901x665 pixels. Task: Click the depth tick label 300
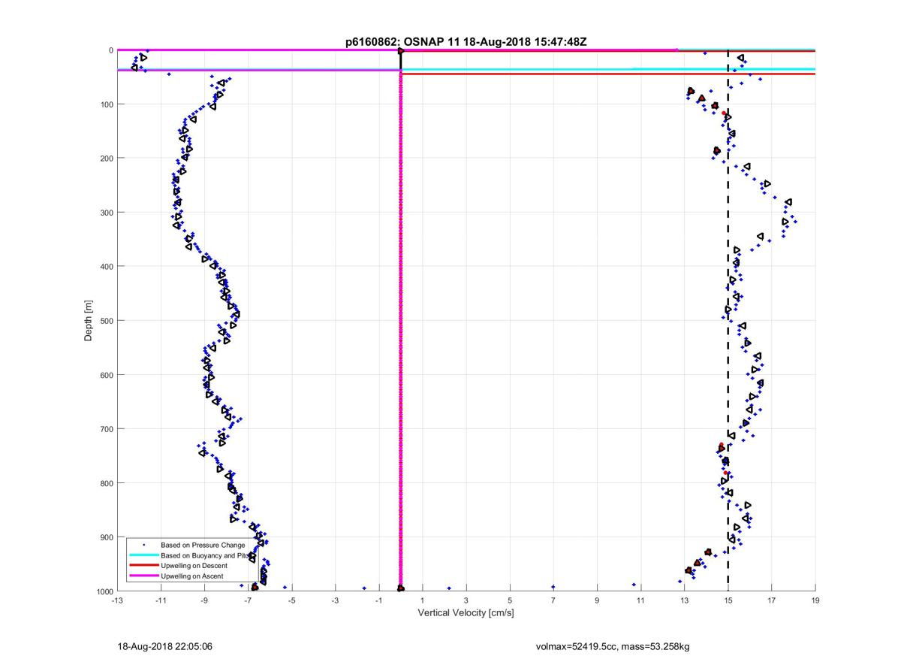click(106, 213)
